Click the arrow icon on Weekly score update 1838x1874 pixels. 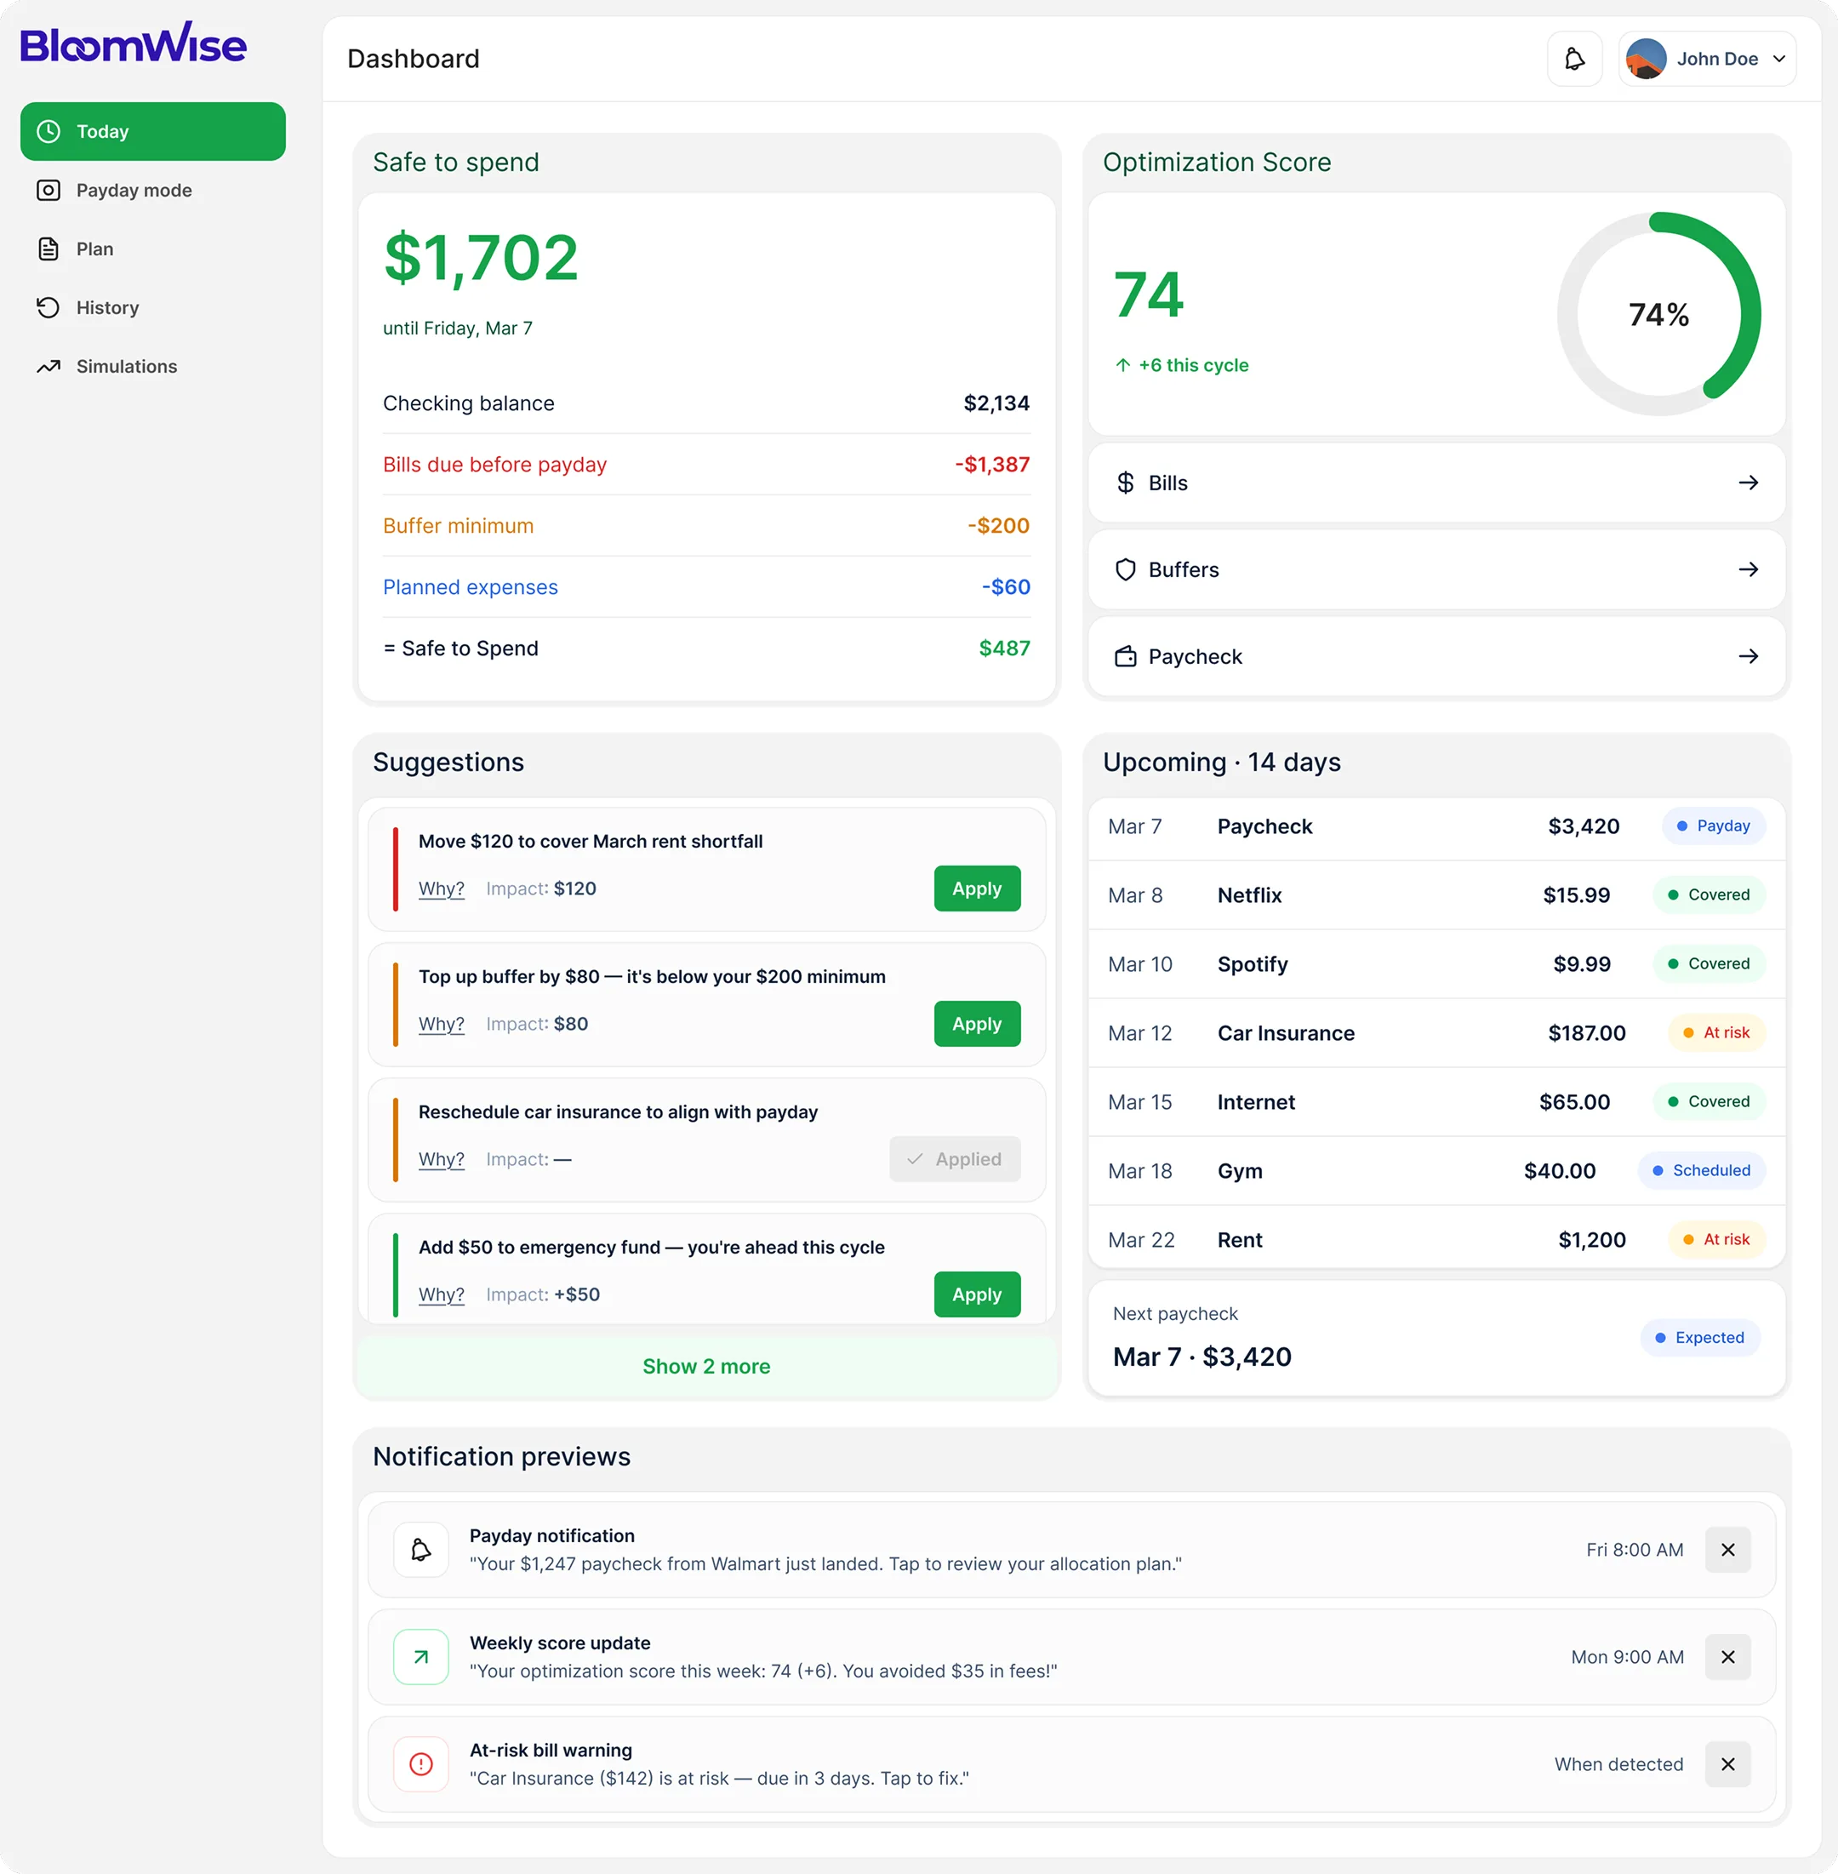(421, 1657)
